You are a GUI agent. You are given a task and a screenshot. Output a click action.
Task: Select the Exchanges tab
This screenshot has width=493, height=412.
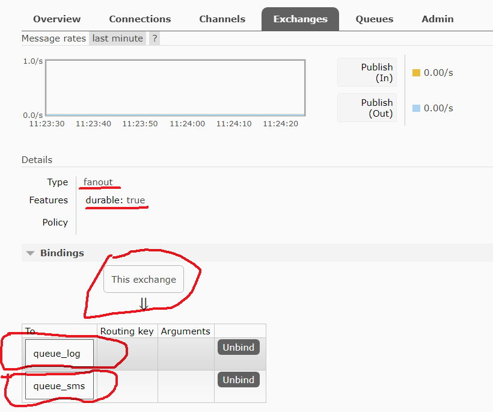pyautogui.click(x=300, y=19)
